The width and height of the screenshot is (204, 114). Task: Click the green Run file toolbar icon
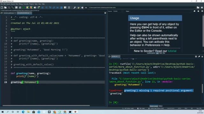click(x=24, y=8)
